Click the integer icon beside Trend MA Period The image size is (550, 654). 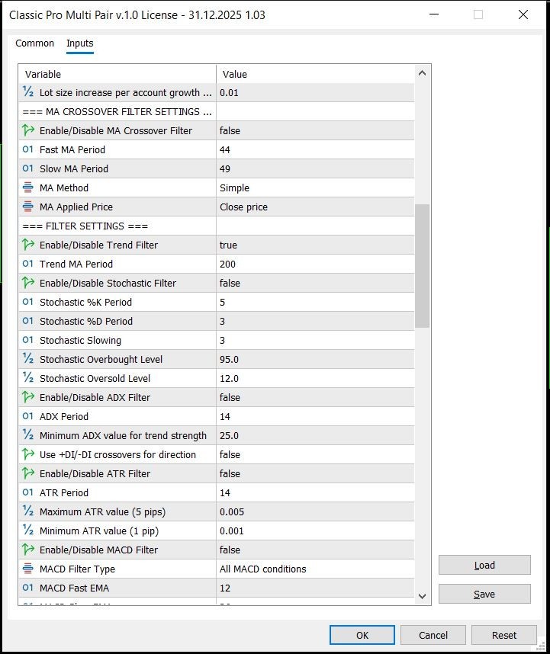28,264
